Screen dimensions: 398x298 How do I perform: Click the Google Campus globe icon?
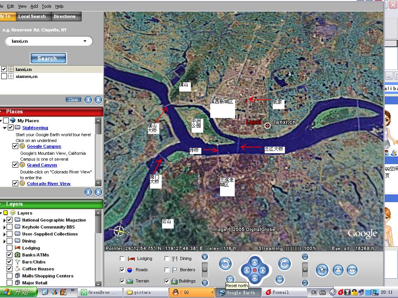22,146
